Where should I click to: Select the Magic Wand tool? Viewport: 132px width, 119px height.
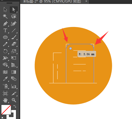pos(5,16)
